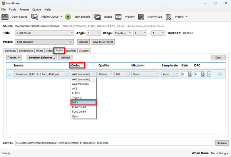The height and width of the screenshot is (157, 231).
Task: Select the Audio tab
Action: [59, 50]
